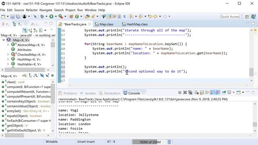Click Previous Annotation arrow icon
The width and height of the screenshot is (258, 145).
pos(140,17)
